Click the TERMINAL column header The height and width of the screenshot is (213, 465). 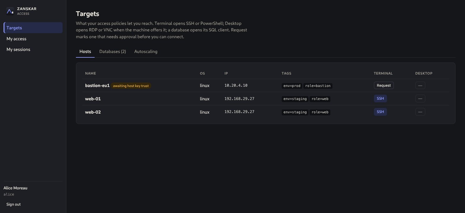tap(383, 73)
